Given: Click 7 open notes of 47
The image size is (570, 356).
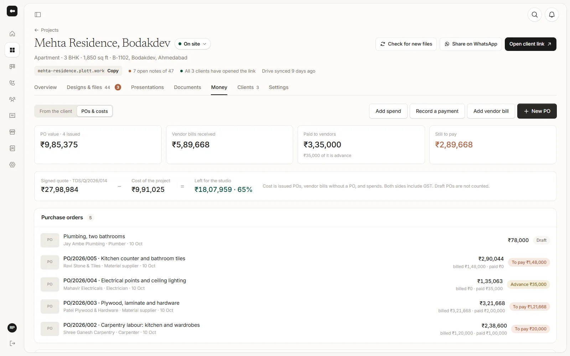Looking at the screenshot, I should [x=151, y=71].
